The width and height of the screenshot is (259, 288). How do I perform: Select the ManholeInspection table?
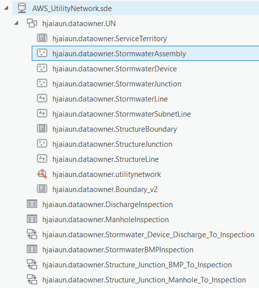(105, 220)
